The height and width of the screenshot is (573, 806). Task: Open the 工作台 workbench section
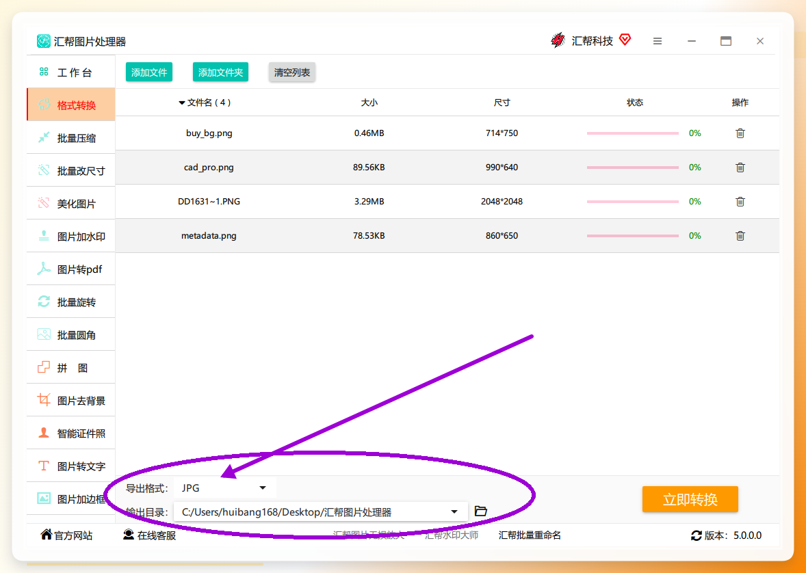pyautogui.click(x=71, y=72)
